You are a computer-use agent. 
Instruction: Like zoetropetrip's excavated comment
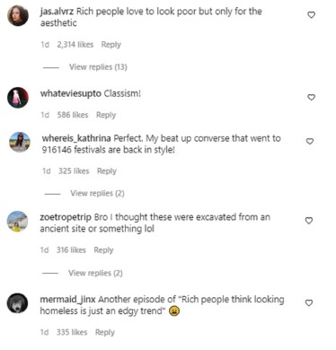[x=309, y=221]
